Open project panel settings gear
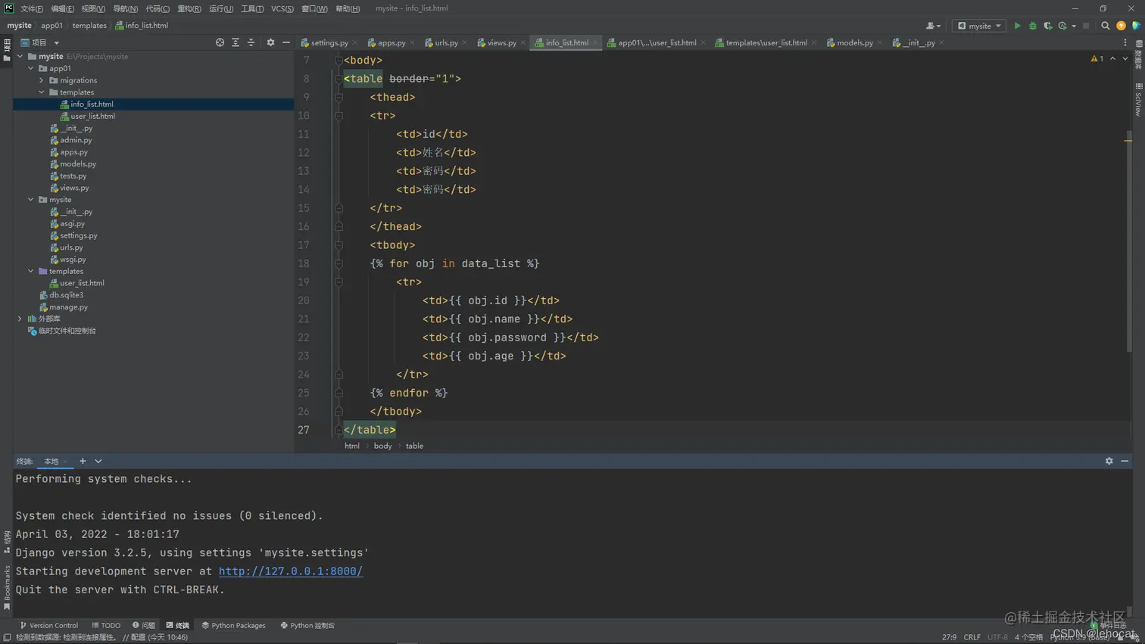This screenshot has width=1145, height=644. [270, 42]
